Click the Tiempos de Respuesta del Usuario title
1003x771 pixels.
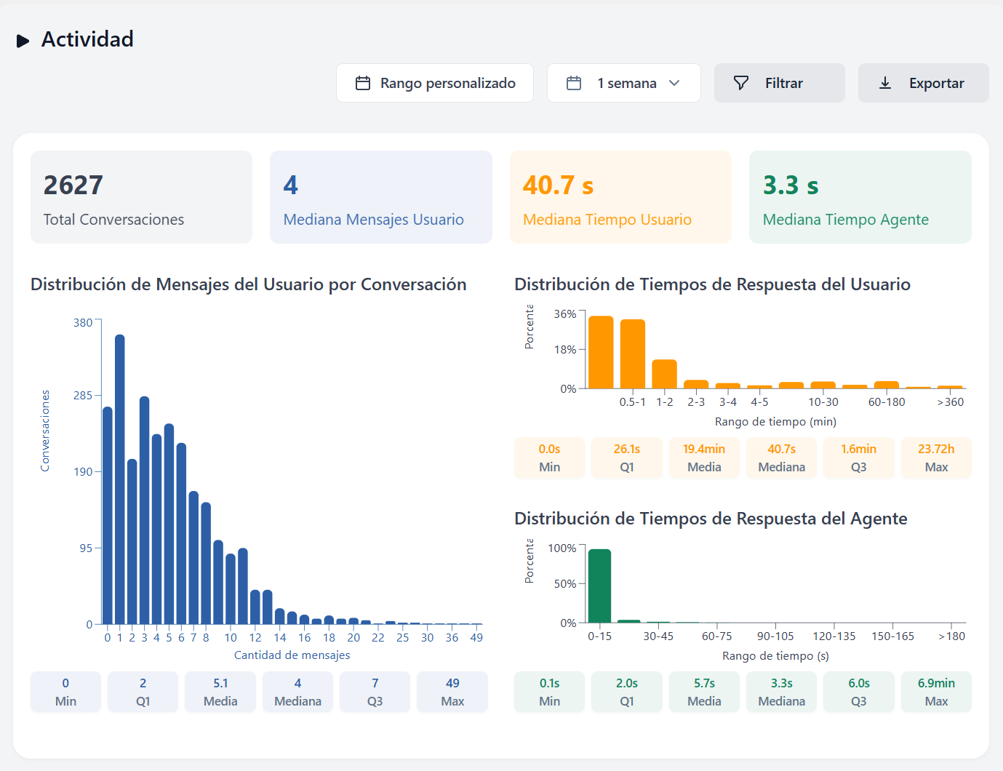click(x=713, y=284)
